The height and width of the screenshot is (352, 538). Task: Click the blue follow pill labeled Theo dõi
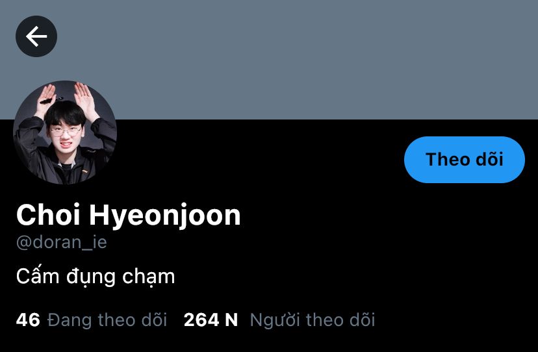pos(464,160)
